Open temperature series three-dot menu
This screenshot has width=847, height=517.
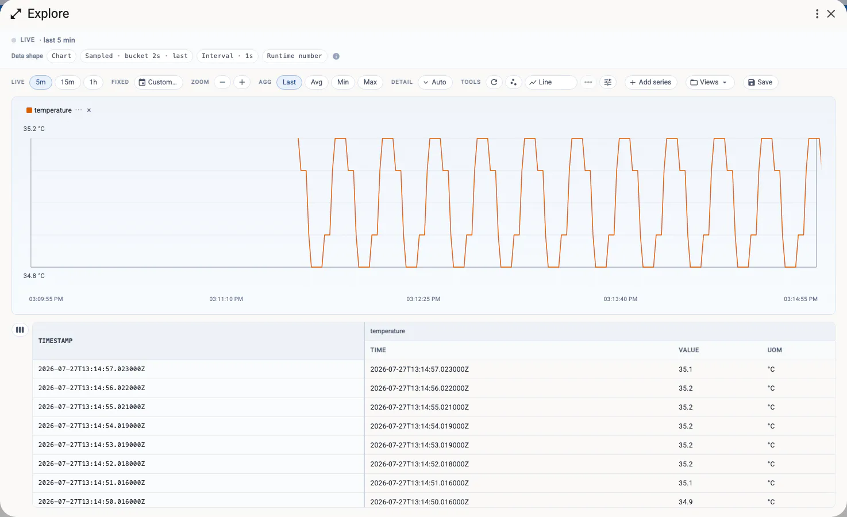tap(79, 110)
